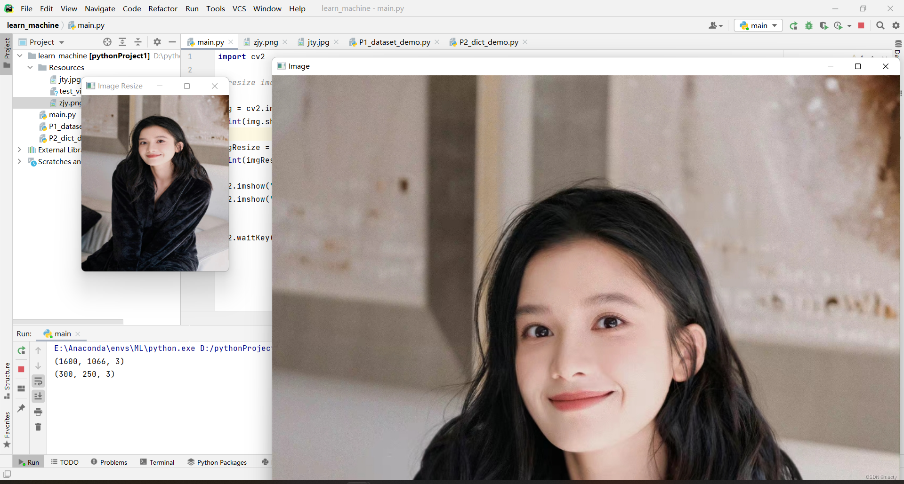Image resolution: width=904 pixels, height=484 pixels.
Task: Toggle the Favorites side tool window
Action: (x=7, y=429)
